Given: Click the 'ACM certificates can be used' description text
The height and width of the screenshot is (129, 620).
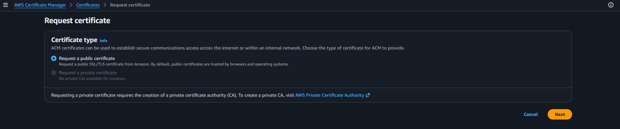Looking at the screenshot, I should tap(228, 48).
